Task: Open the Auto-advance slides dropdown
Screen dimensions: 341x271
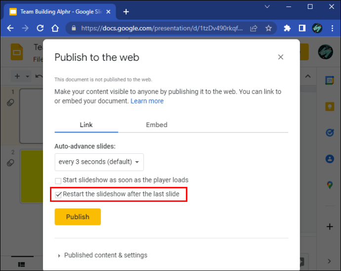Action: (x=99, y=162)
